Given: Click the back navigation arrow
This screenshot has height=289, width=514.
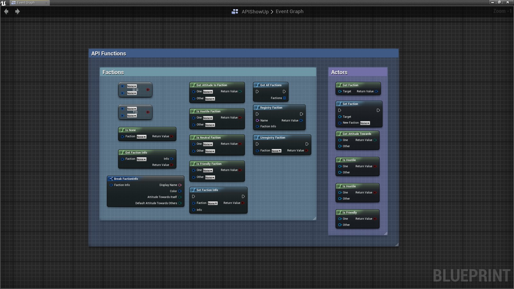Looking at the screenshot, I should tap(6, 12).
